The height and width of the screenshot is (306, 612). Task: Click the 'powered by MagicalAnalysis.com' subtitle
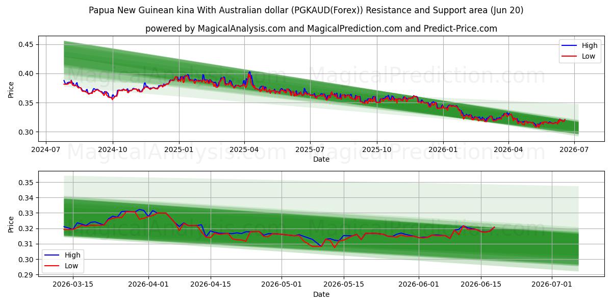coord(321,29)
